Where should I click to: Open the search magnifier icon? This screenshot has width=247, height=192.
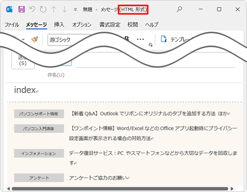pyautogui.click(x=179, y=9)
